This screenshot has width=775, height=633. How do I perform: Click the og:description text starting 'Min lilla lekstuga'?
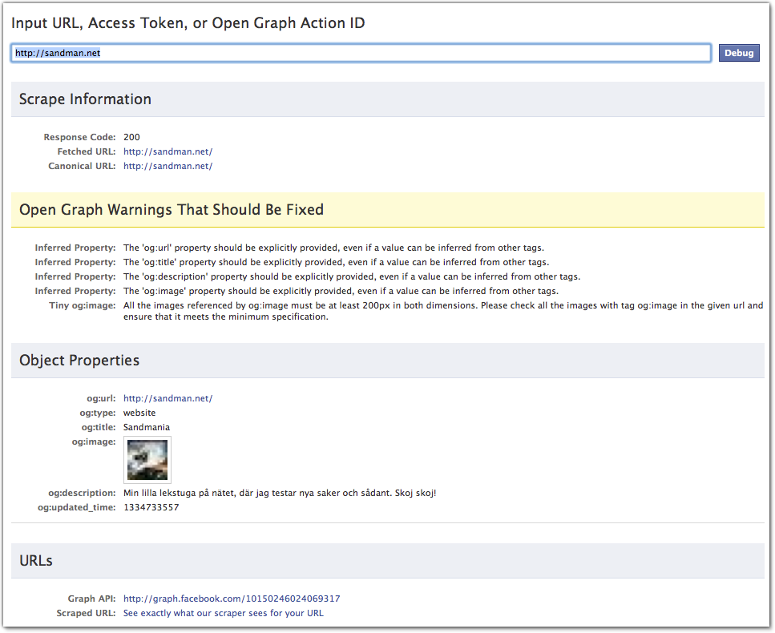[279, 493]
